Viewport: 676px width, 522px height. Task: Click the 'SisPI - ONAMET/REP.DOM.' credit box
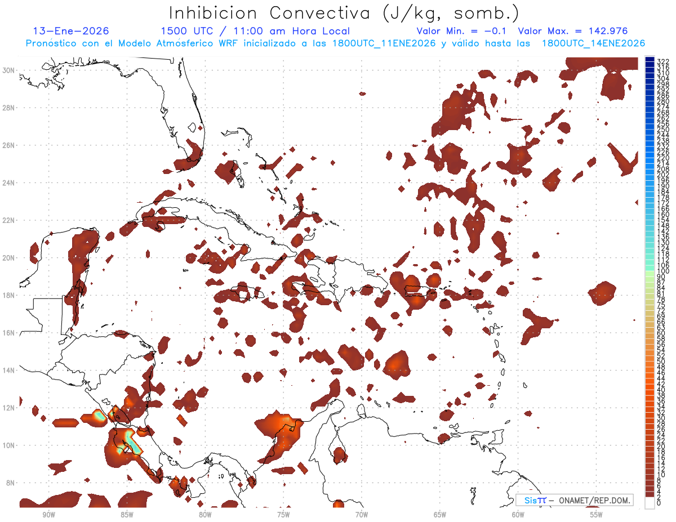pyautogui.click(x=575, y=500)
